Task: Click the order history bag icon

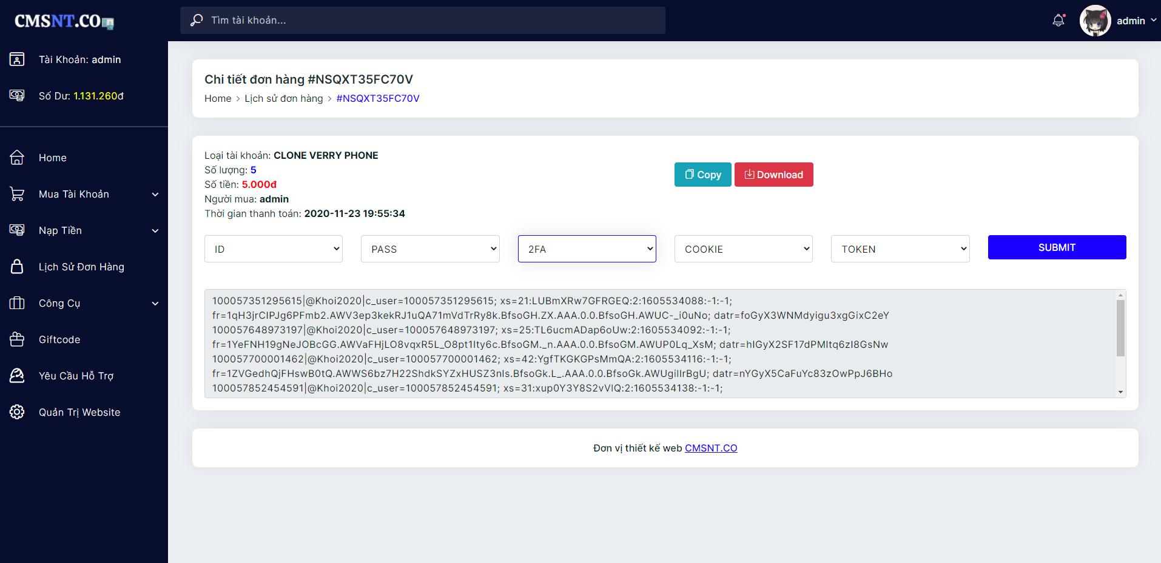Action: tap(17, 267)
